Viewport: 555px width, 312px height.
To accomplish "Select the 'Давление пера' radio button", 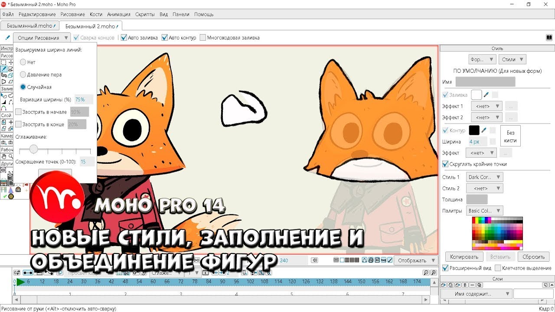I will 23,75.
